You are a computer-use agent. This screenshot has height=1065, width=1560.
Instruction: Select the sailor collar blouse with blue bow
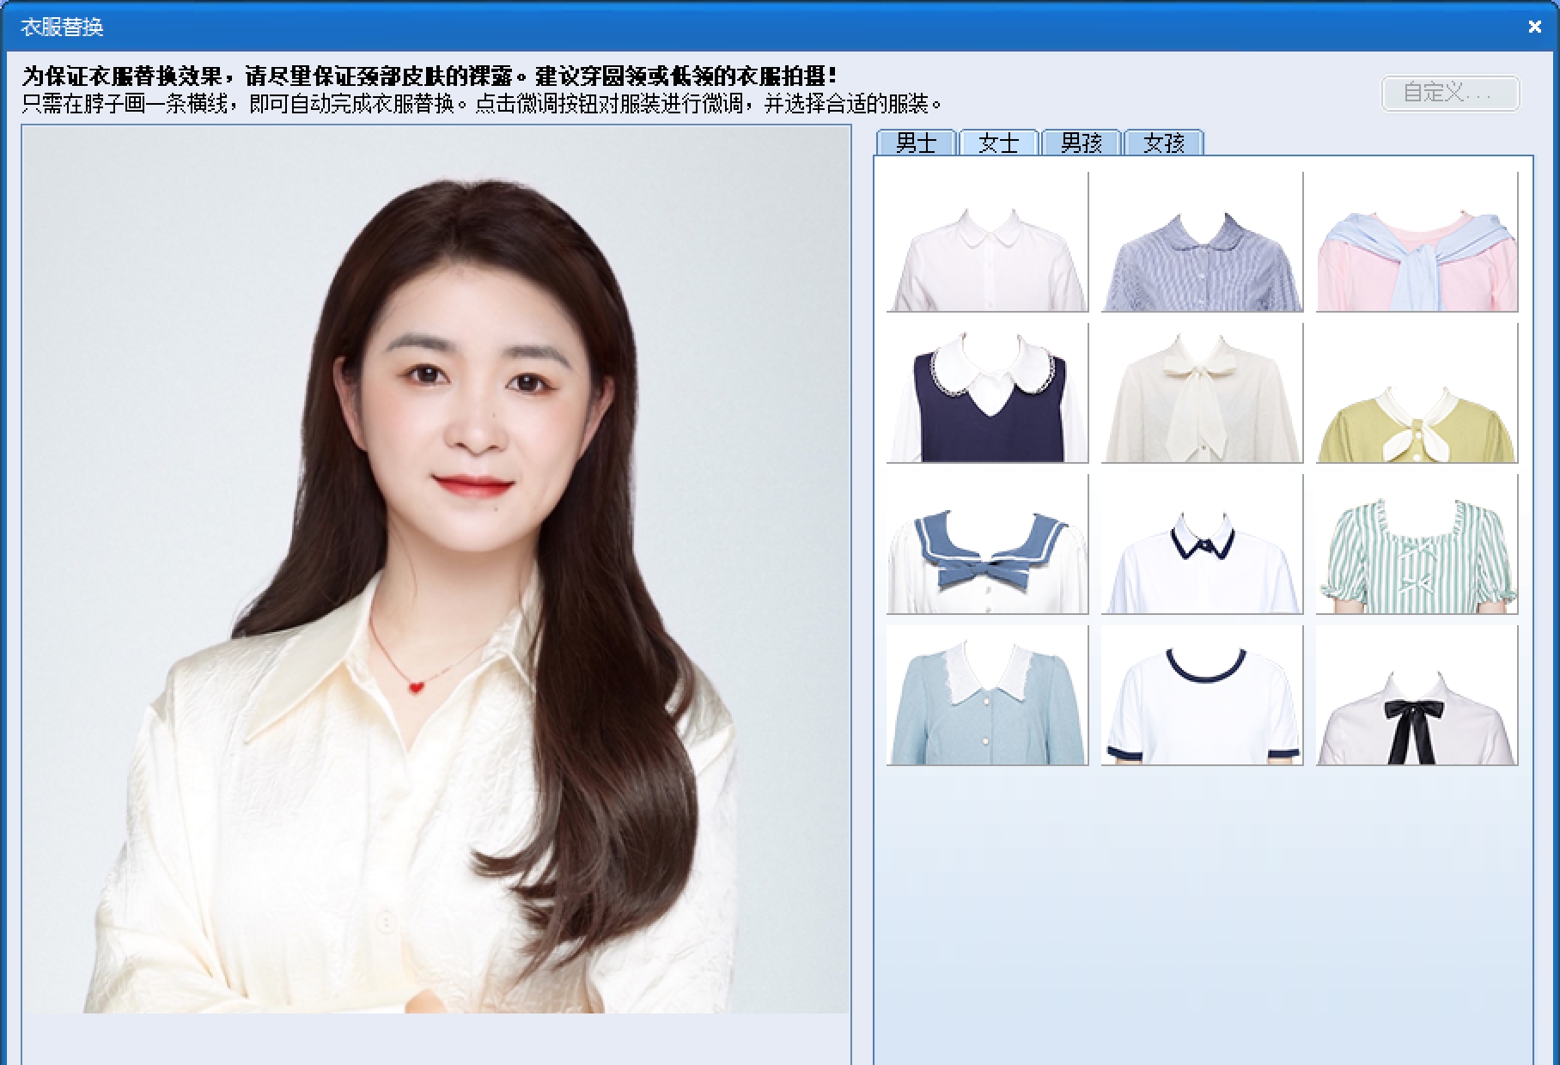(x=987, y=545)
